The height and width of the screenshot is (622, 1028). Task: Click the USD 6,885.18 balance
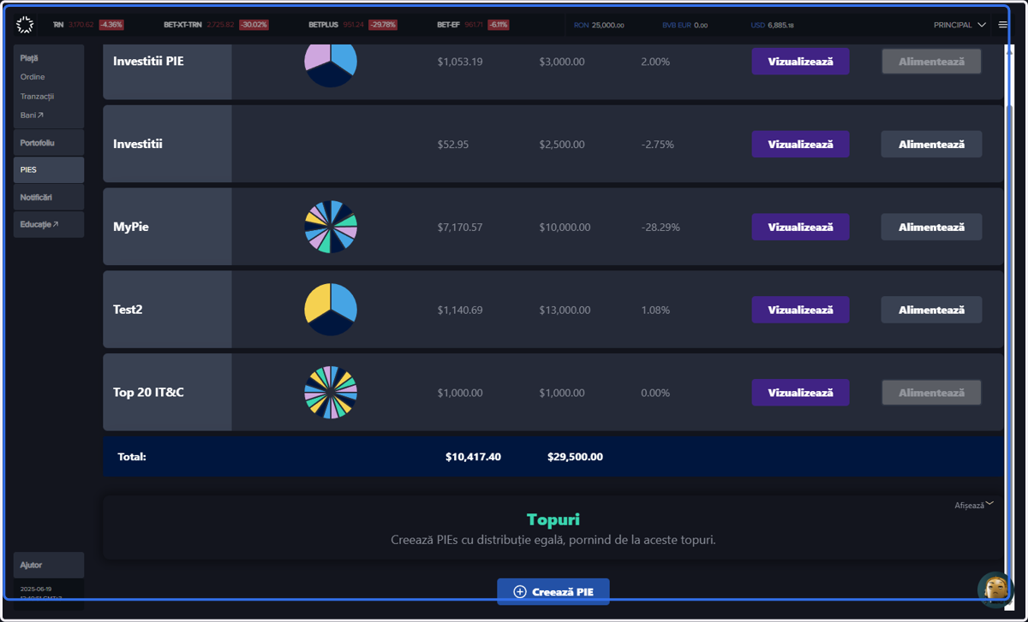[x=772, y=25]
